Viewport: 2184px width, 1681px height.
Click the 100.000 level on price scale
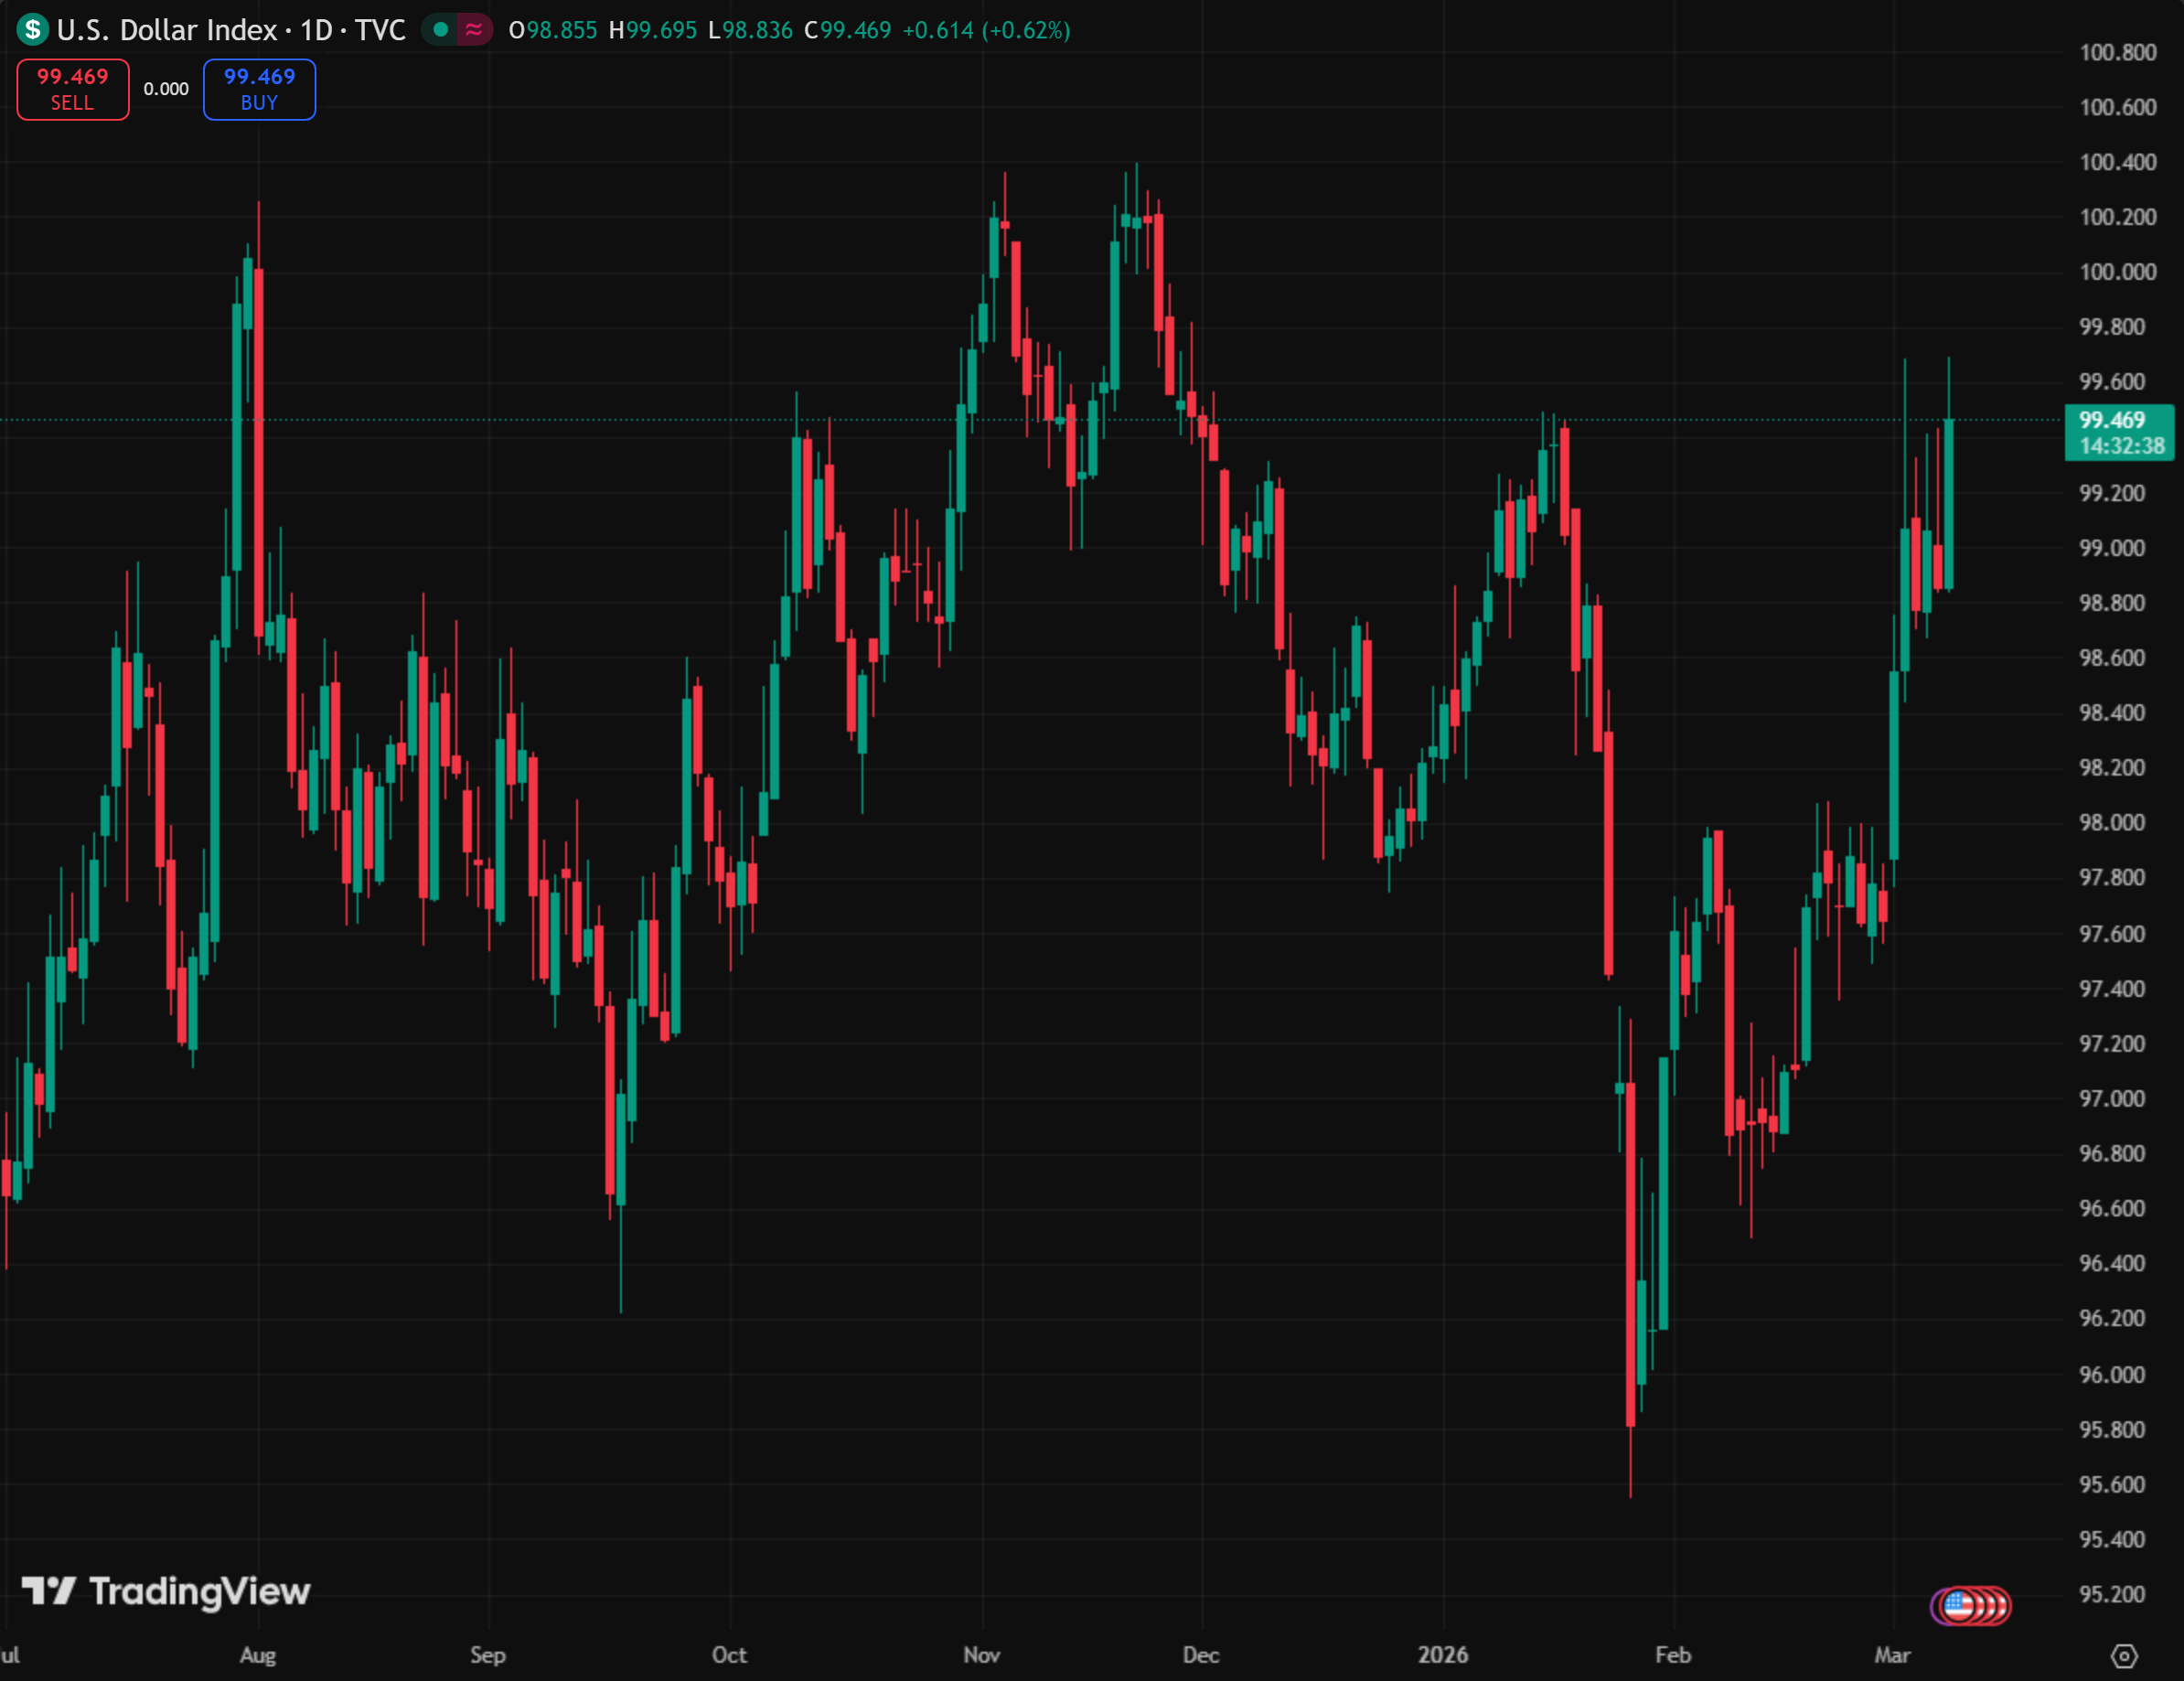[x=2117, y=272]
